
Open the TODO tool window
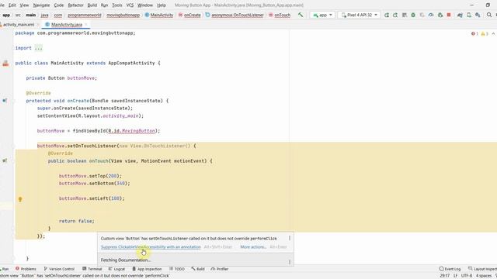[x=177, y=269]
